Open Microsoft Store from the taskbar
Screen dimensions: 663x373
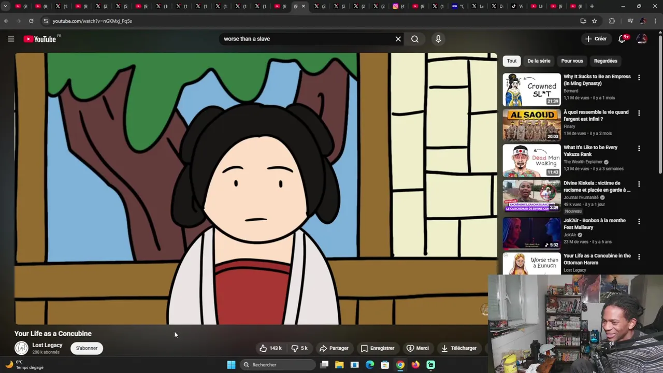[x=385, y=365]
